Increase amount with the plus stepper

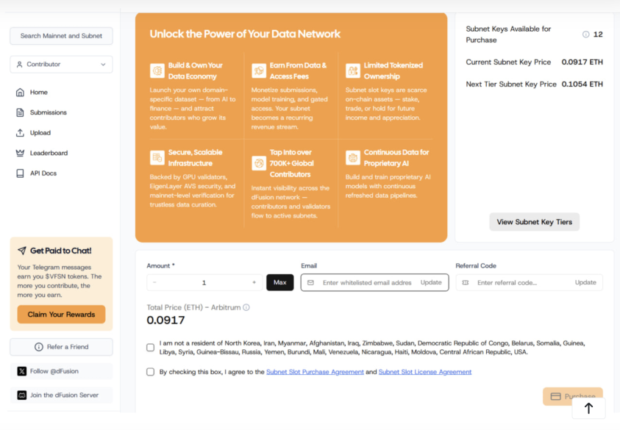[x=254, y=282]
